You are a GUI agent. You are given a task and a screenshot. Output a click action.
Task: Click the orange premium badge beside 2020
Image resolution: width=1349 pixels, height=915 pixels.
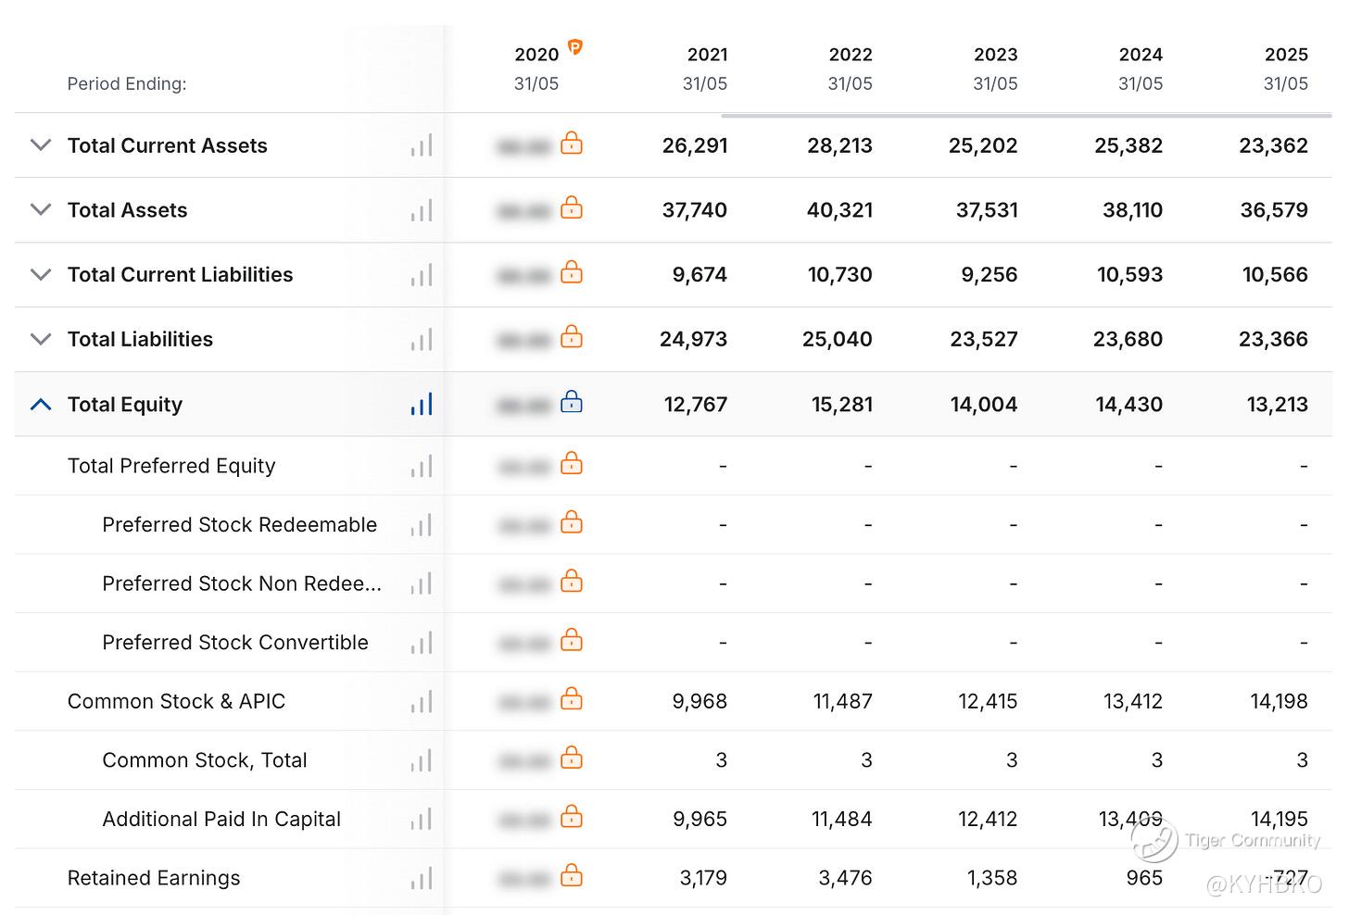tap(575, 47)
